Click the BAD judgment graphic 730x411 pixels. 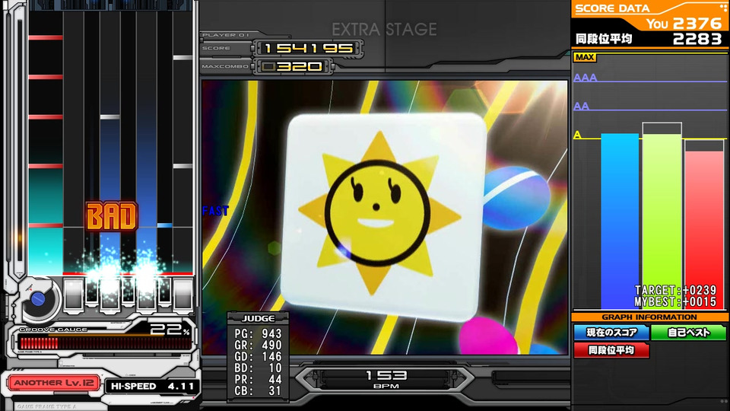coord(112,217)
